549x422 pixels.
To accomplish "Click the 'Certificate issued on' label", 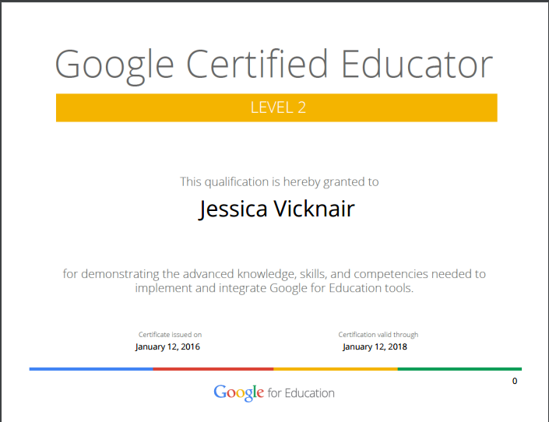I will click(x=170, y=335).
